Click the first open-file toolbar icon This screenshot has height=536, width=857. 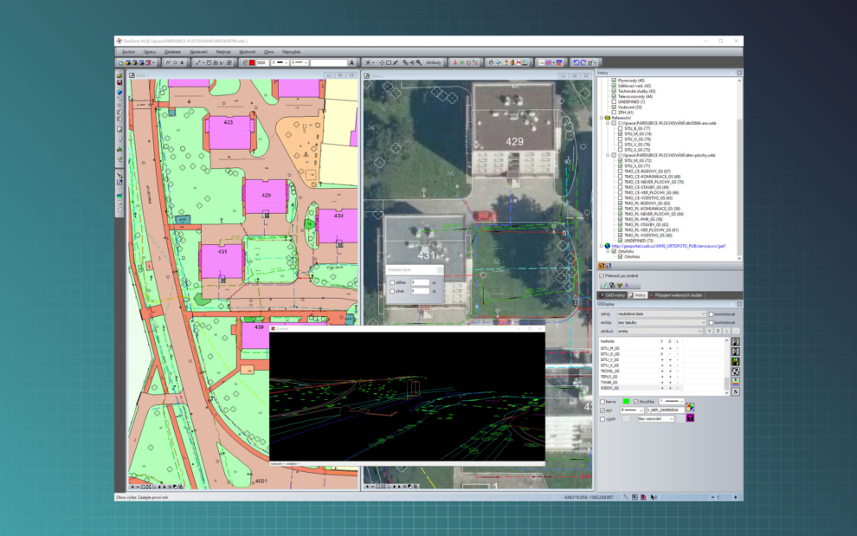point(121,63)
